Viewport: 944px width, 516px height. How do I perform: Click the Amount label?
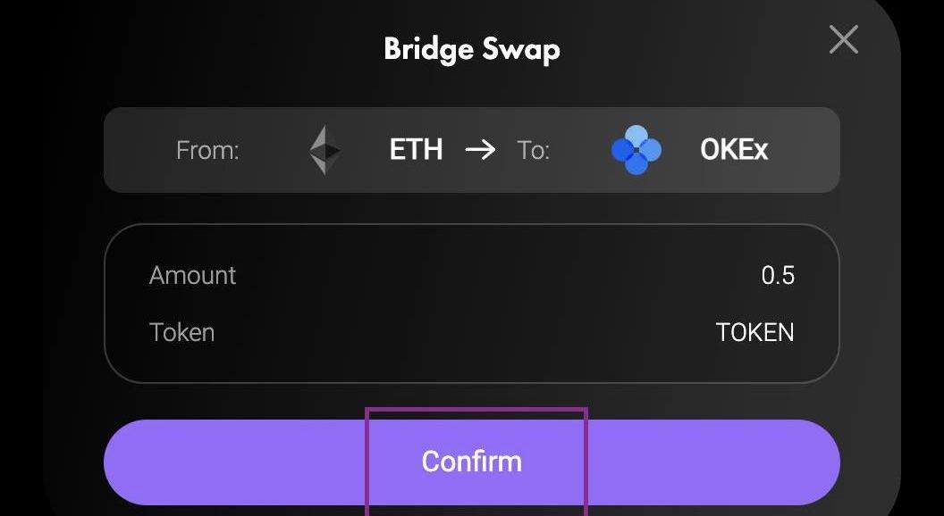coord(192,275)
